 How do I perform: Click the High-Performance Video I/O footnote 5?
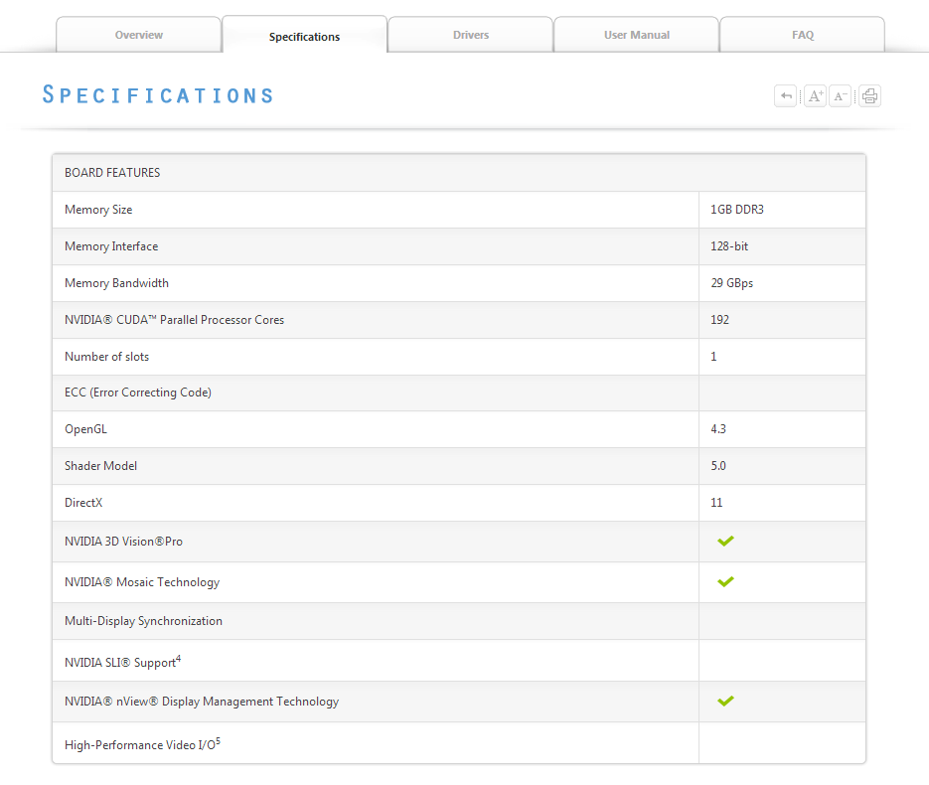pos(218,740)
